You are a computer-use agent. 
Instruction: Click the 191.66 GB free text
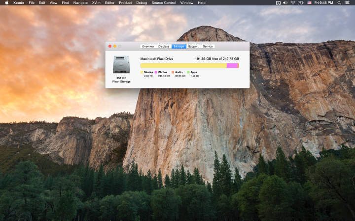(x=217, y=58)
